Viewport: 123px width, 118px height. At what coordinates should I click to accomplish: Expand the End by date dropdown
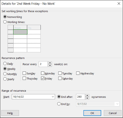click(x=117, y=104)
